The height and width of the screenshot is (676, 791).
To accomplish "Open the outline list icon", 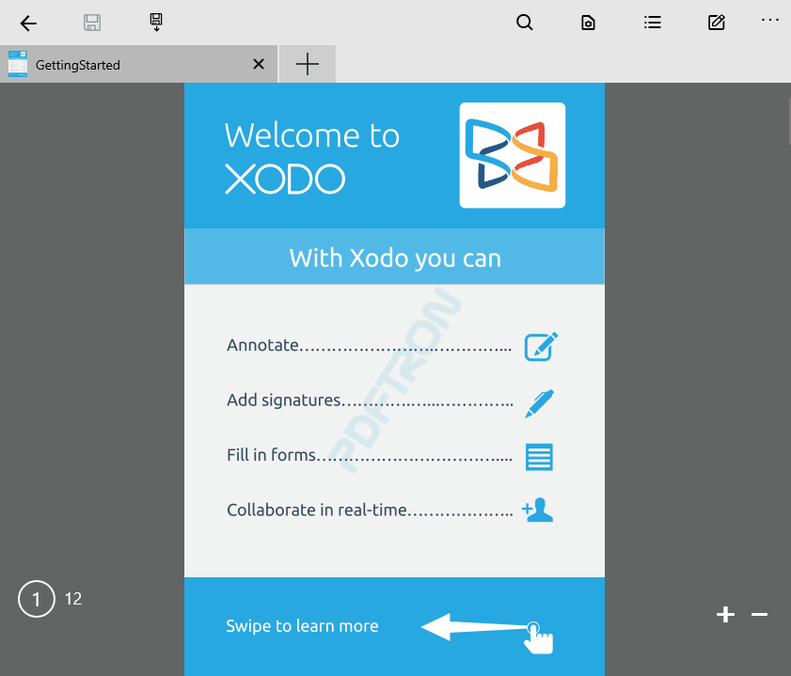I will pos(653,23).
